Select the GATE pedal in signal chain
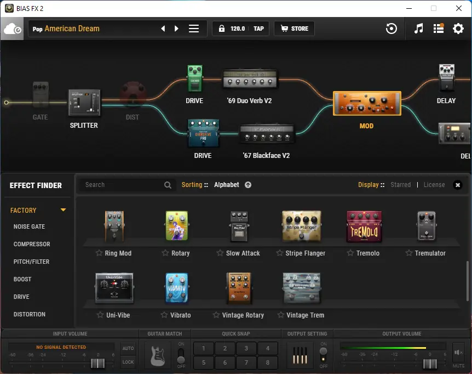 point(41,95)
